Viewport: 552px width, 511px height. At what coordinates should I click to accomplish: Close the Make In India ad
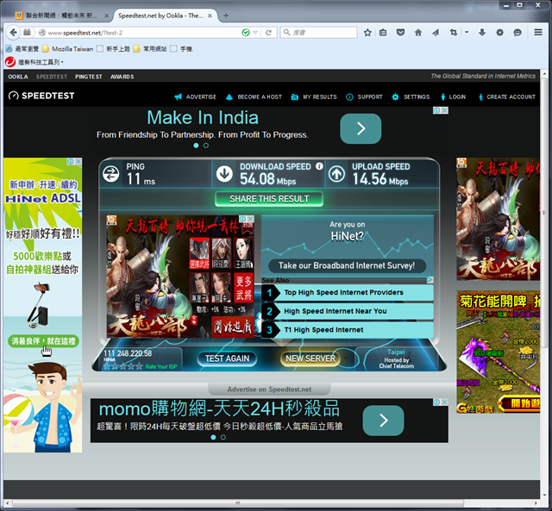pyautogui.click(x=444, y=110)
